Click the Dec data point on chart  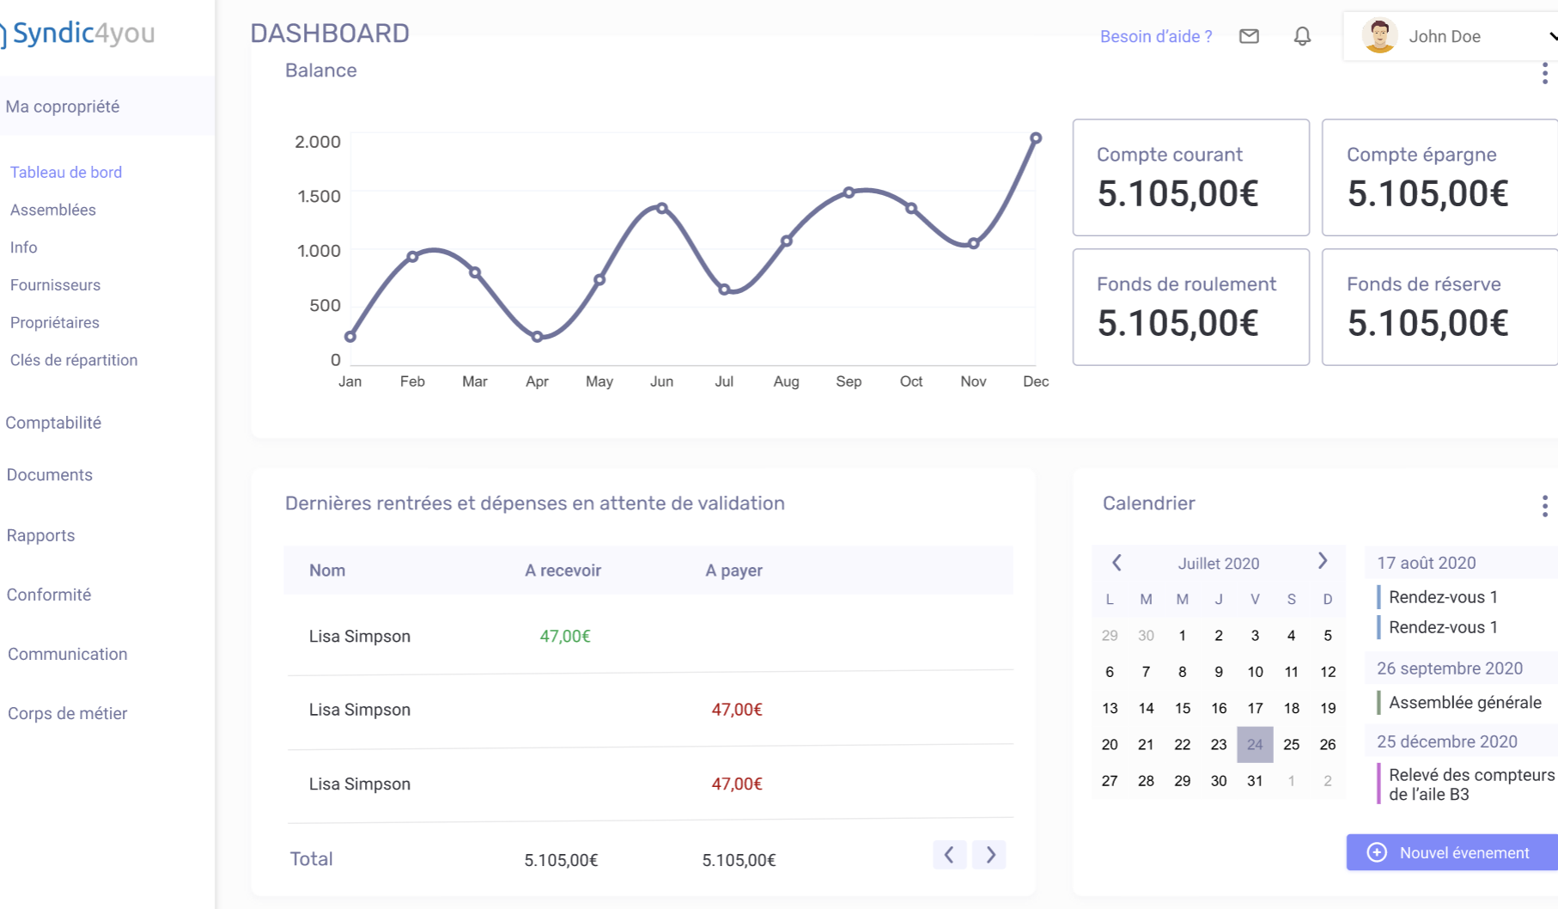(x=1036, y=137)
